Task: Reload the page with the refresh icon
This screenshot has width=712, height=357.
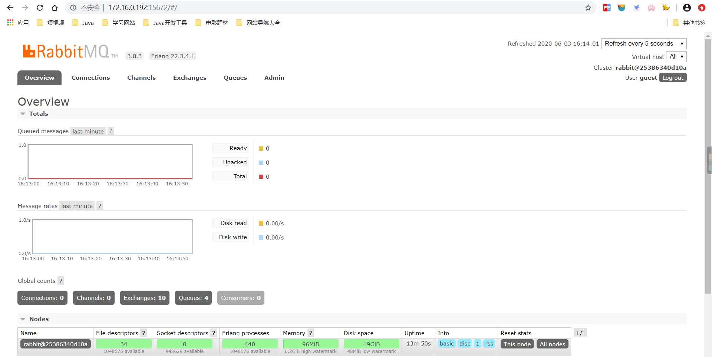Action: [40, 8]
